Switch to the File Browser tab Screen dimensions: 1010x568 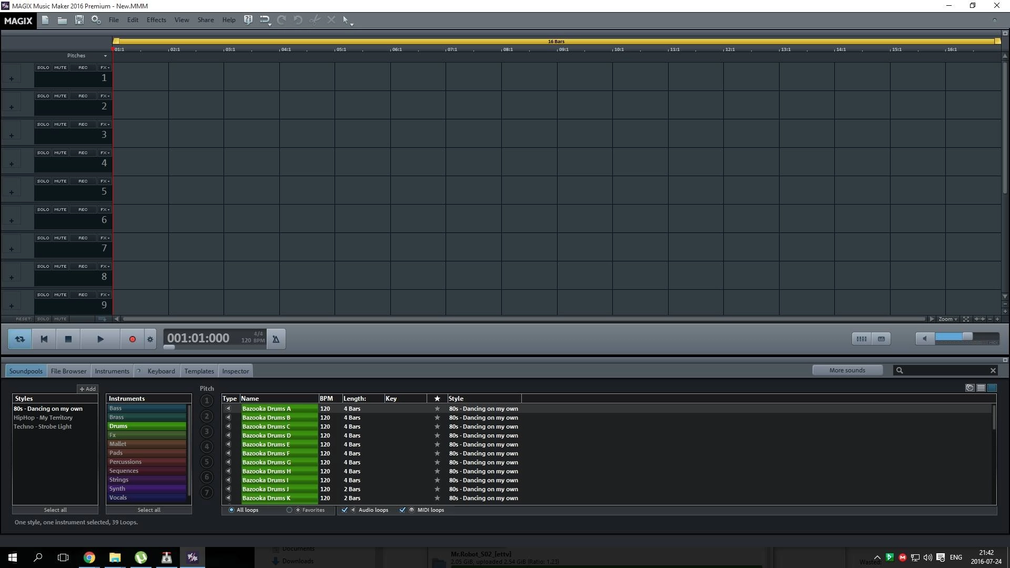tap(68, 371)
